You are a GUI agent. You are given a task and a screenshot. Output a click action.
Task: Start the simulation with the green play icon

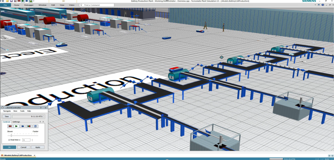pyautogui.click(x=17, y=126)
